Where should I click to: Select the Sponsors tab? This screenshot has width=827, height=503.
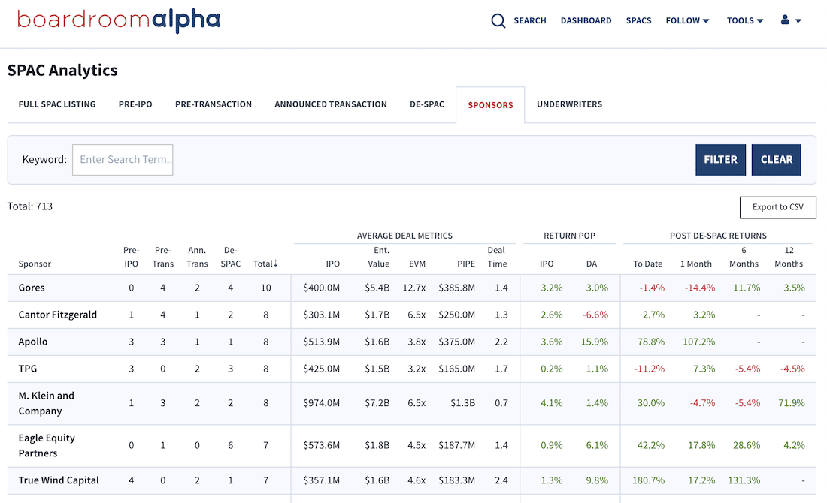(490, 105)
